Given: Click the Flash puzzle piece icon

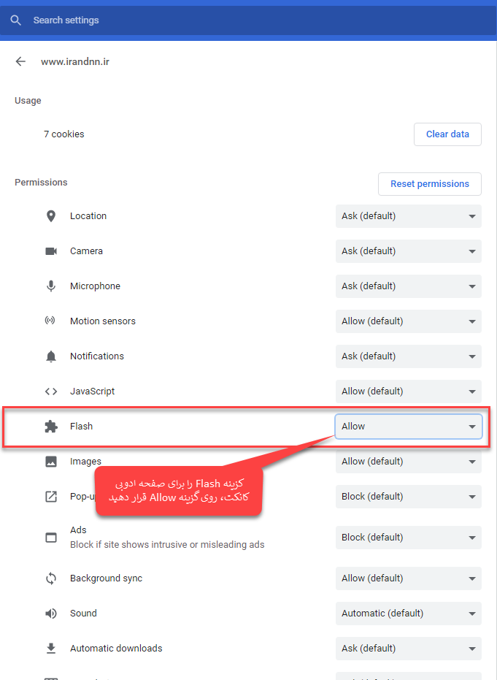Looking at the screenshot, I should pyautogui.click(x=51, y=427).
